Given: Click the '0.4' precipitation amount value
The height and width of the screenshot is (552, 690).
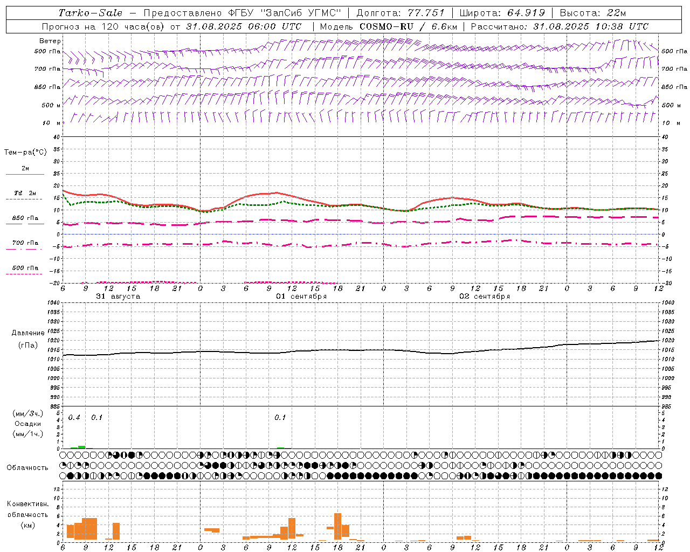Looking at the screenshot, I should (x=74, y=418).
